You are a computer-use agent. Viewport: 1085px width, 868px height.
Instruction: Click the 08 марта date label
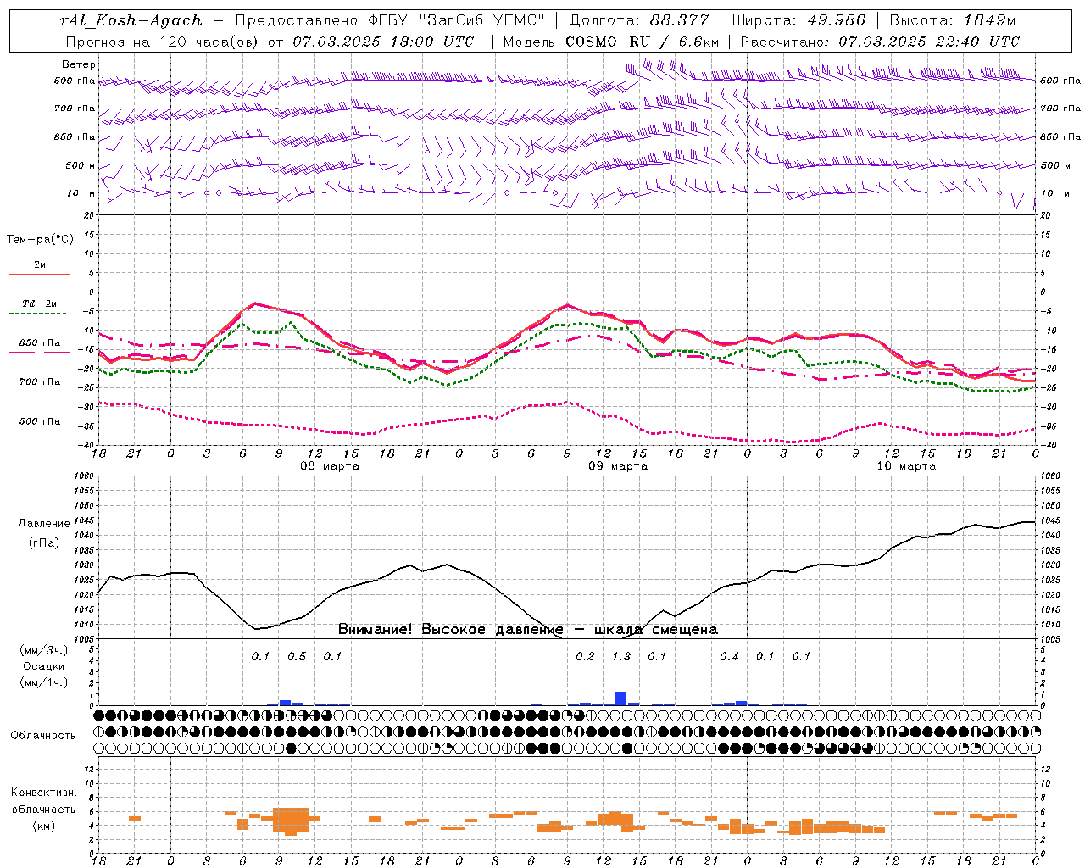pos(330,466)
